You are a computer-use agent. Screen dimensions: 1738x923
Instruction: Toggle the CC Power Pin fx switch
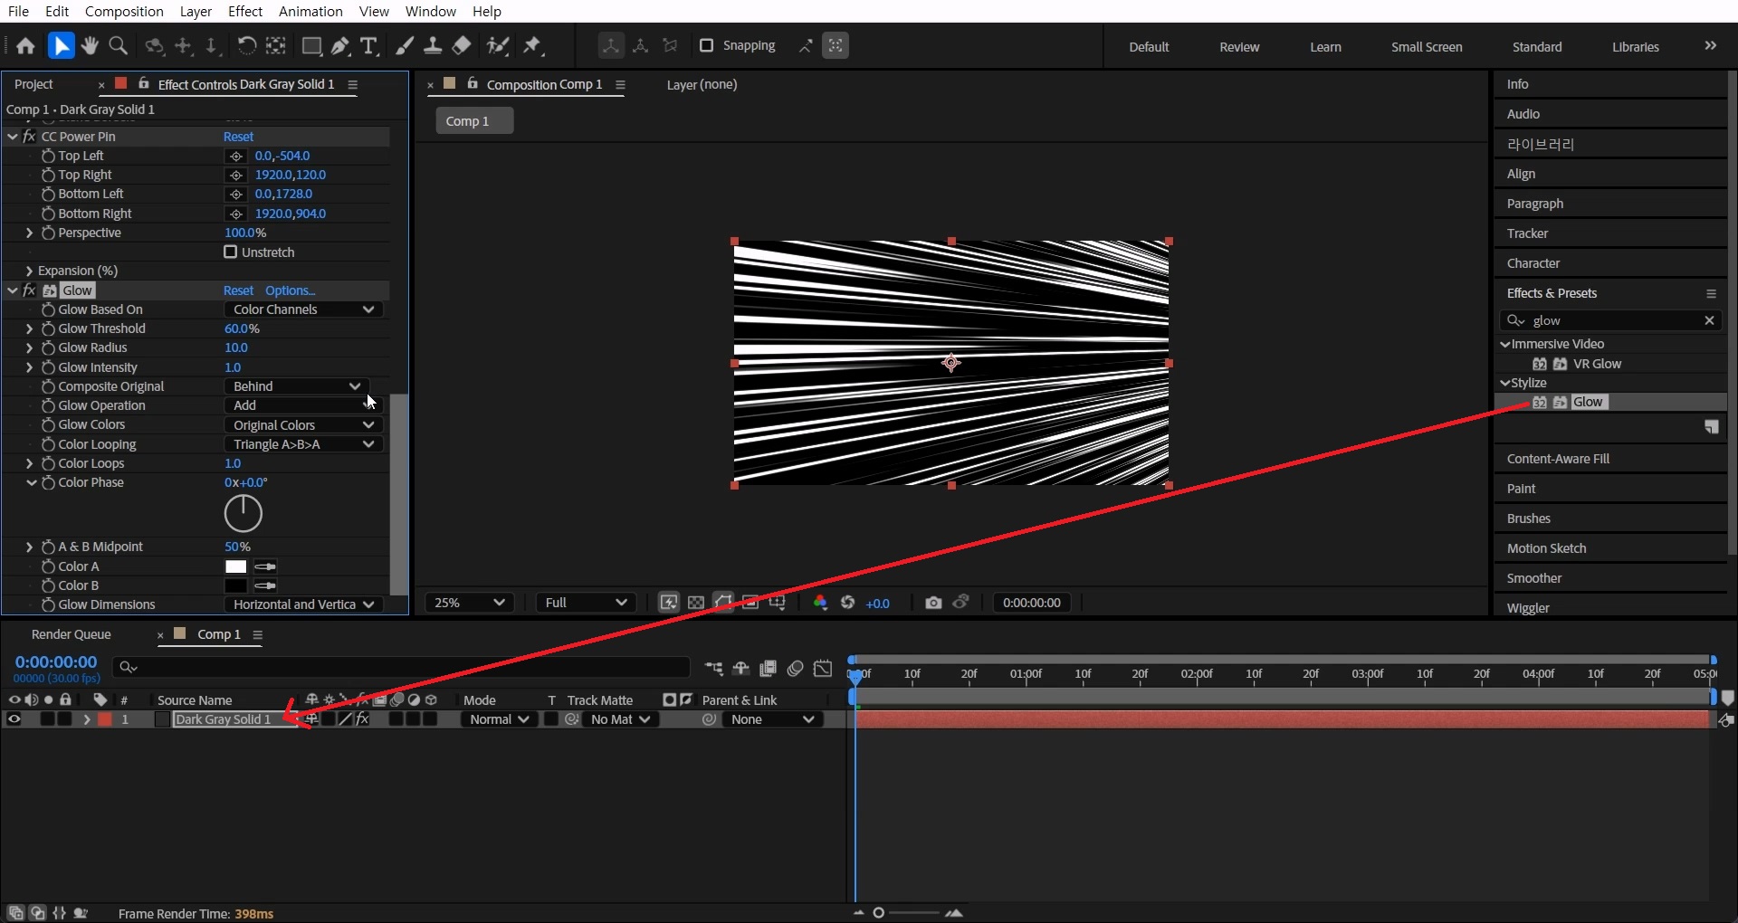click(x=30, y=137)
